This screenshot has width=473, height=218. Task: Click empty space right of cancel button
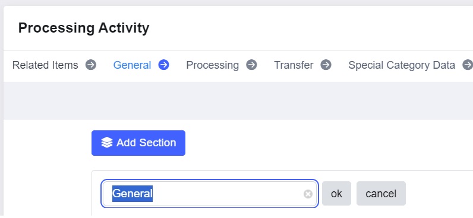[439, 193]
